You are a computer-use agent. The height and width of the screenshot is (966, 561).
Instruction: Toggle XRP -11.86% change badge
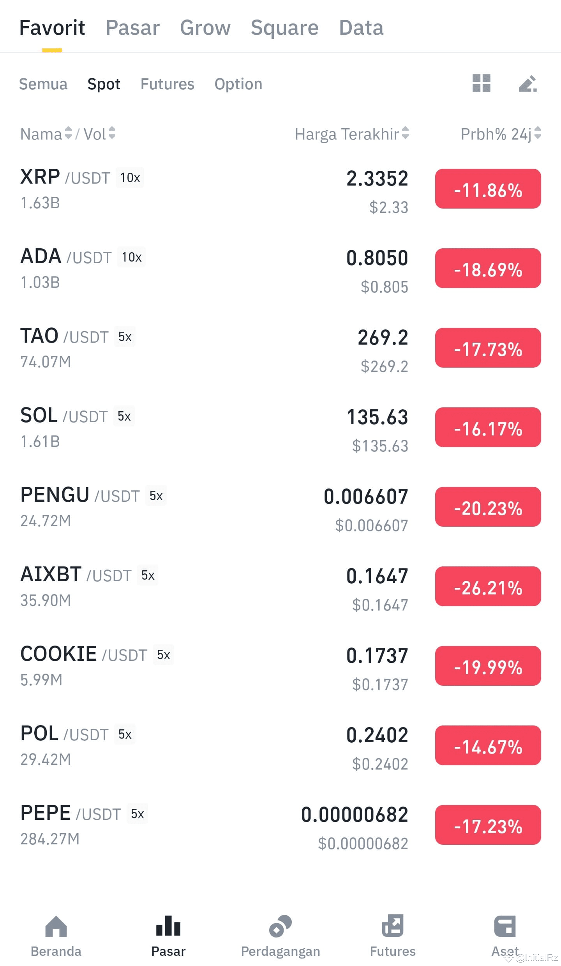[488, 189]
